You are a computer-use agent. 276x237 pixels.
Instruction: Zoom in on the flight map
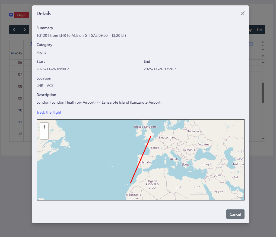44,127
